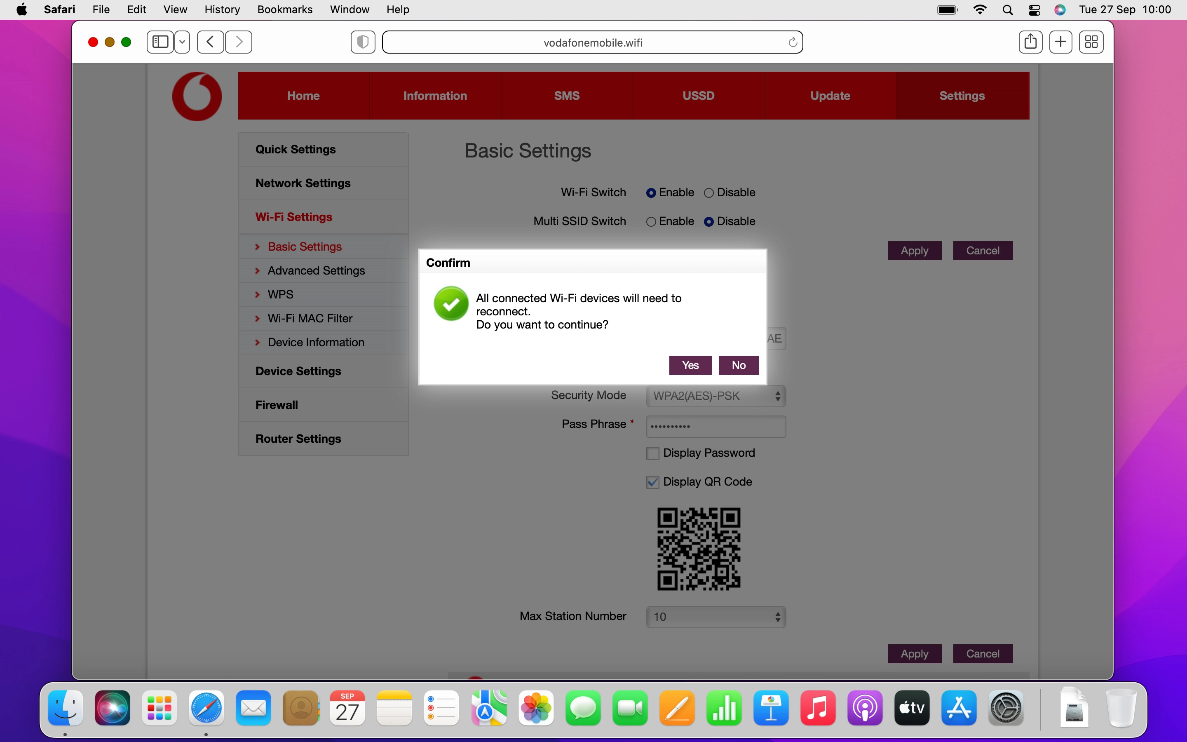Toggle Safari sidebar button

160,42
